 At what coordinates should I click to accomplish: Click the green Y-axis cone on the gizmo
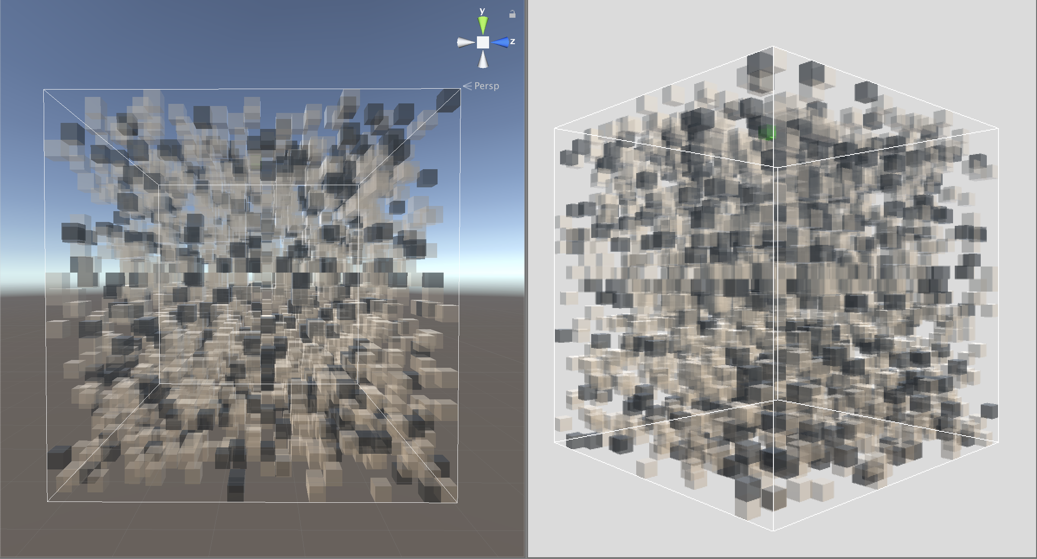[x=483, y=25]
